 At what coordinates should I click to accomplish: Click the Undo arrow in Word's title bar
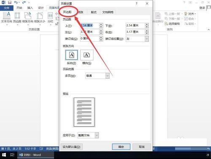click(x=16, y=3)
